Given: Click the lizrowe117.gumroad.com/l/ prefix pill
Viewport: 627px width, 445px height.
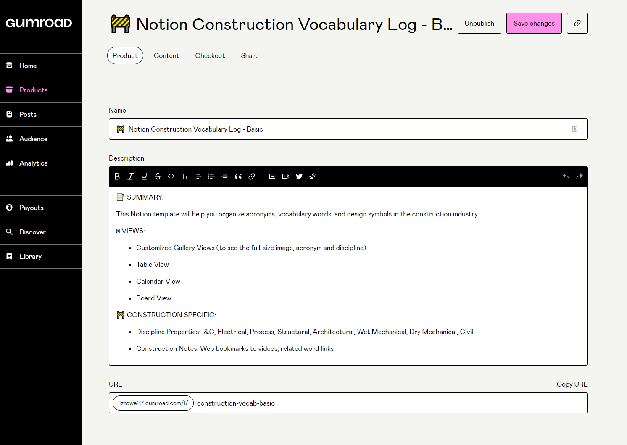Looking at the screenshot, I should click(153, 403).
